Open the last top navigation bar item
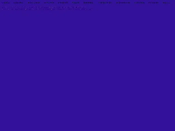The height and width of the screenshot is (131, 175). pyautogui.click(x=166, y=3)
